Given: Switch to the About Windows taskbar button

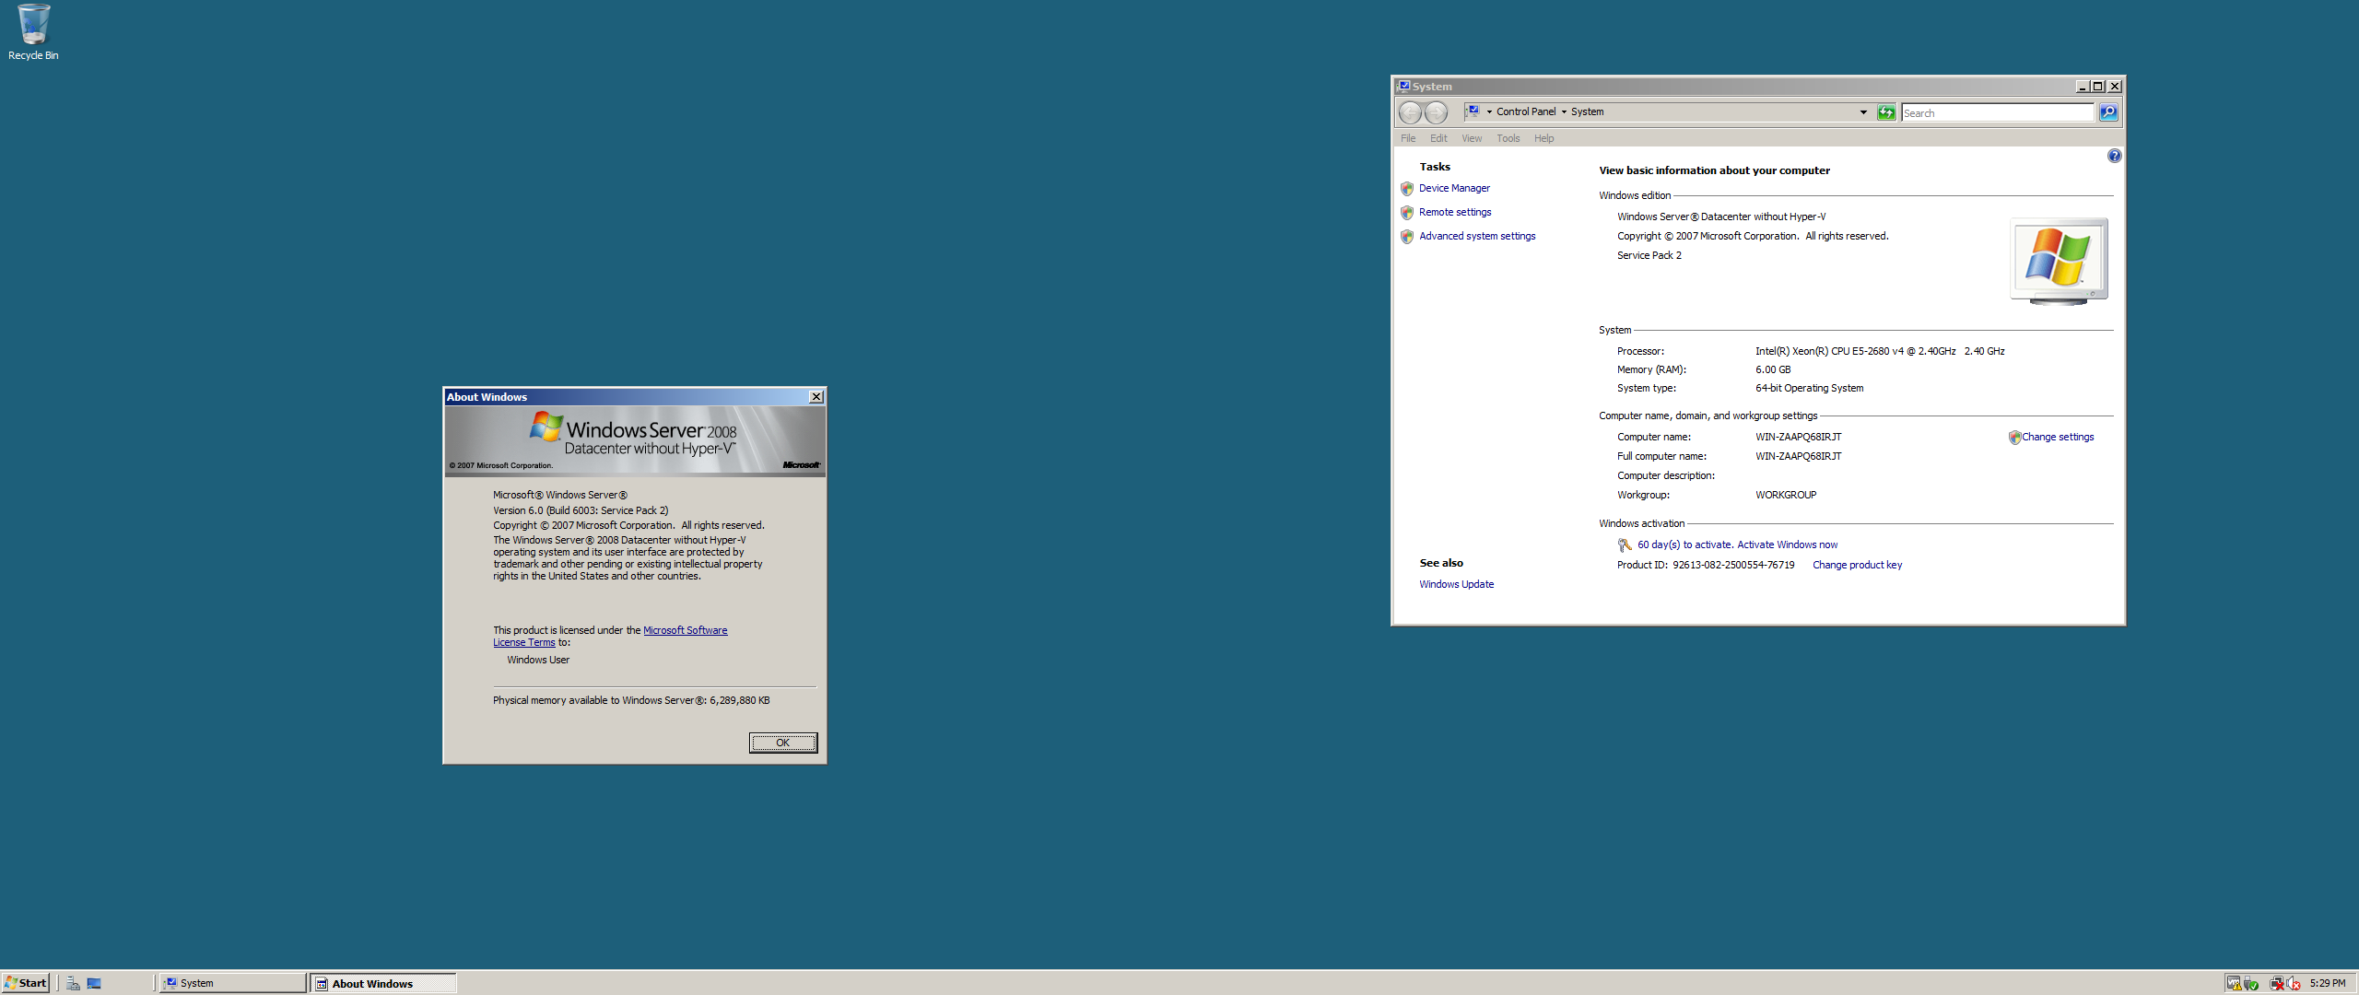Looking at the screenshot, I should pyautogui.click(x=383, y=983).
